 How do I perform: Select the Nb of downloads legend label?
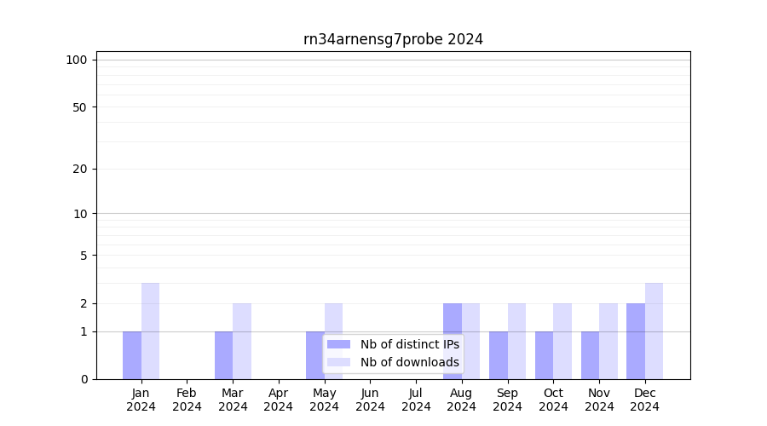click(x=409, y=362)
